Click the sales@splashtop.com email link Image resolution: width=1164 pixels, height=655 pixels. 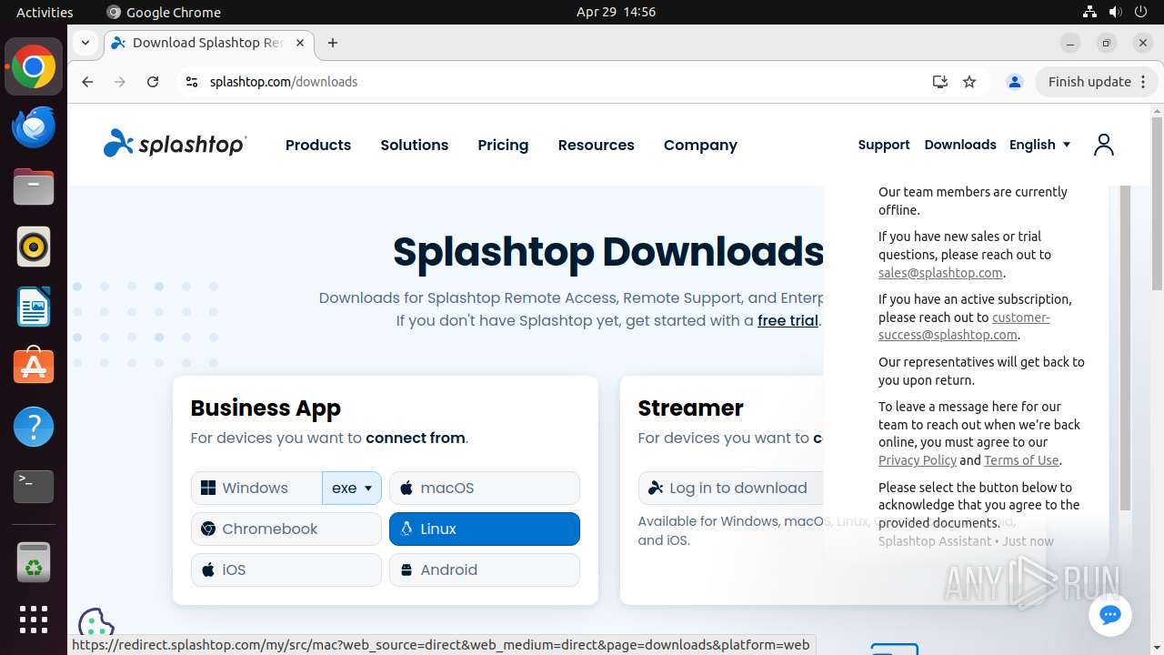pos(940,273)
